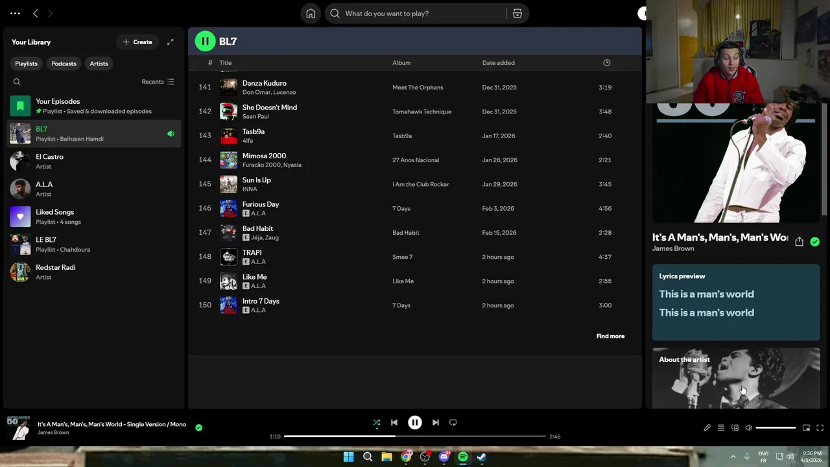Open the lyrics microphone icon in player bar
The height and width of the screenshot is (467, 830).
[707, 427]
